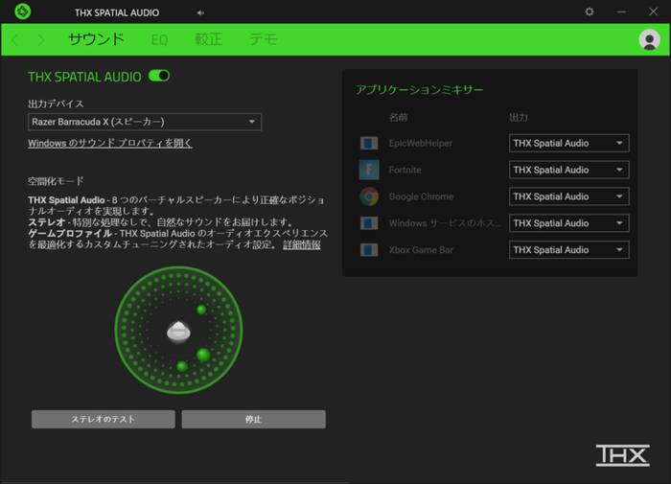This screenshot has height=484, width=671.
Task: Click the green sphere at visualizer bottom
Action: 182,366
